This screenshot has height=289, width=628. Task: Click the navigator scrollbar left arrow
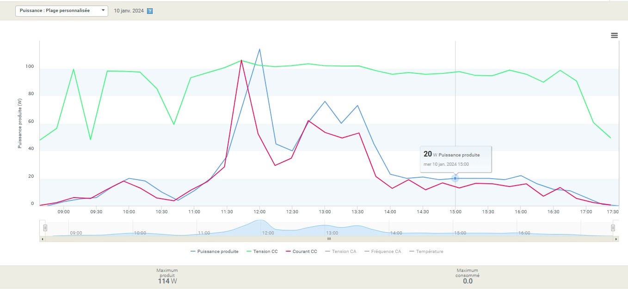click(43, 239)
